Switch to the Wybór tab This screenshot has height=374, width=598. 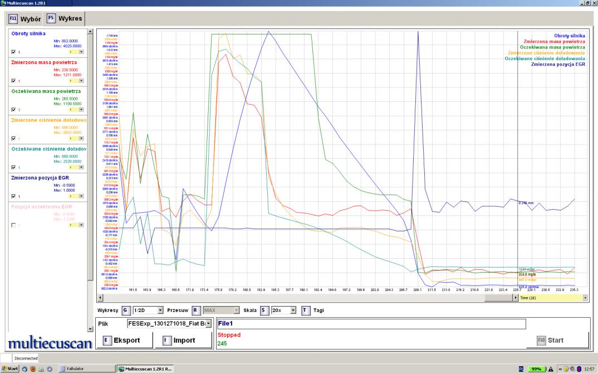click(x=24, y=19)
